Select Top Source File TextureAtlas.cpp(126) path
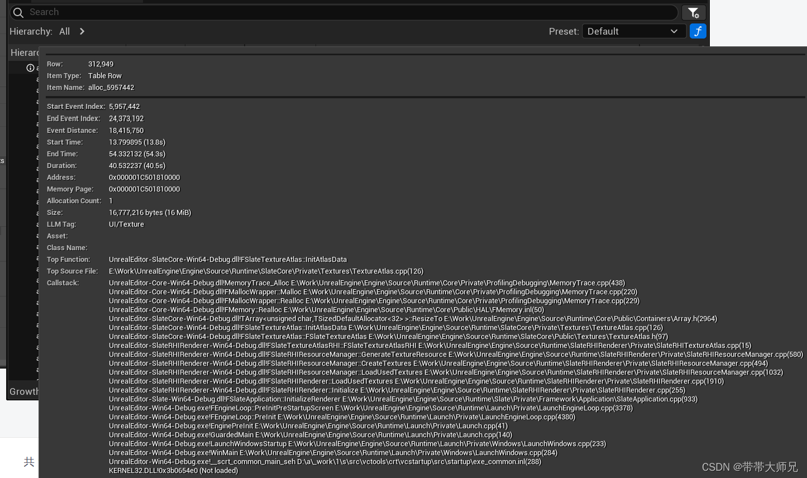The image size is (807, 478). [x=266, y=271]
